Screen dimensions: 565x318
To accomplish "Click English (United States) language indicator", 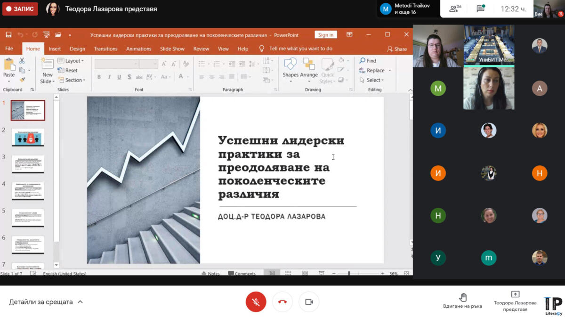I will click(65, 274).
